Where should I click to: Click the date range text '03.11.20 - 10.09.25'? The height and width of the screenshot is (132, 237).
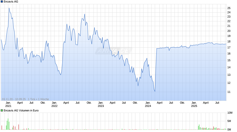click(x=14, y=99)
